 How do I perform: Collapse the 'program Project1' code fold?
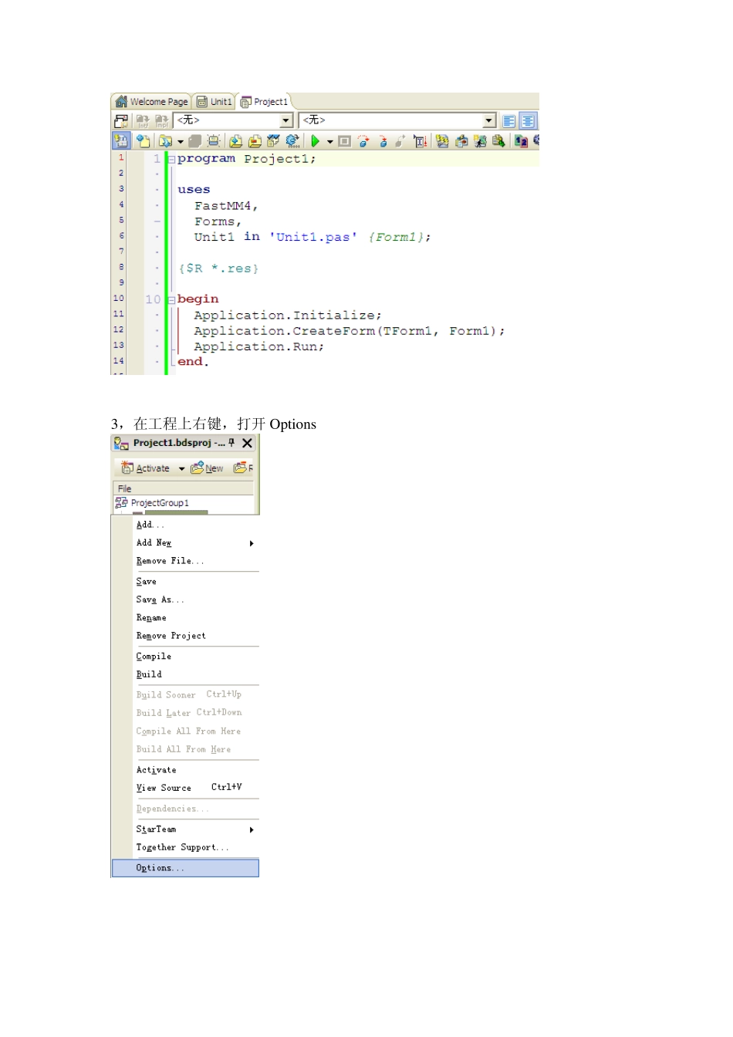pos(171,159)
